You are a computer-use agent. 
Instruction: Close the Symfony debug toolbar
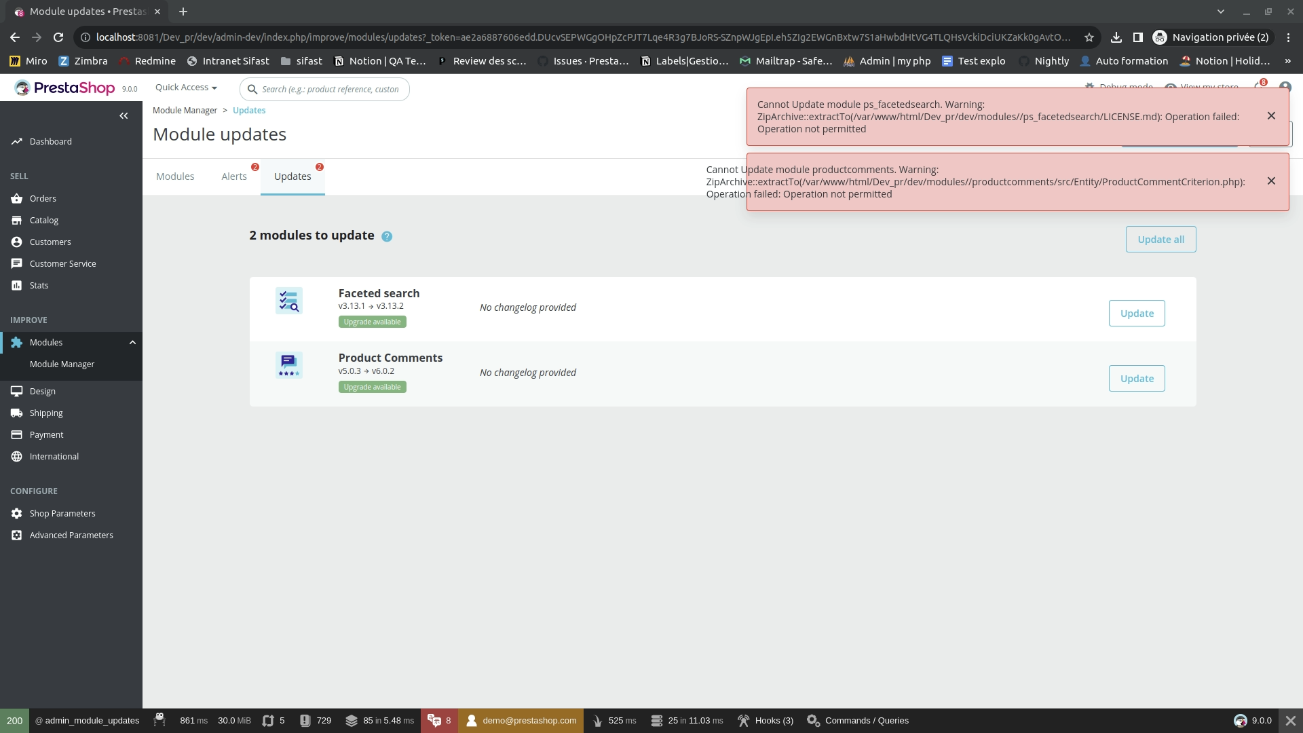(x=1291, y=721)
